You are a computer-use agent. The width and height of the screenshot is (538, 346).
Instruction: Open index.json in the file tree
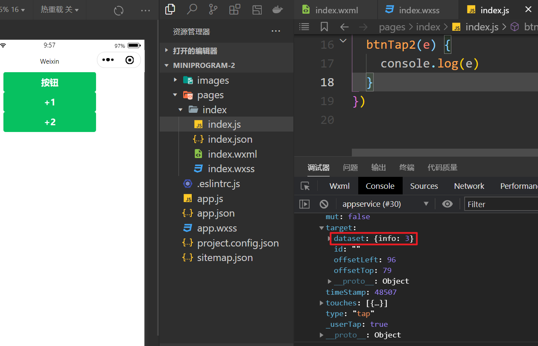pyautogui.click(x=226, y=139)
